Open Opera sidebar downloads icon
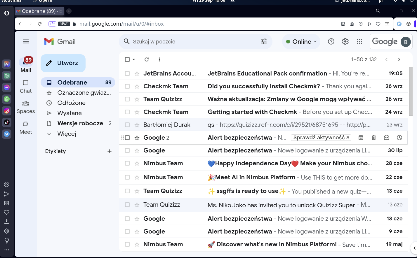 pos(6,222)
